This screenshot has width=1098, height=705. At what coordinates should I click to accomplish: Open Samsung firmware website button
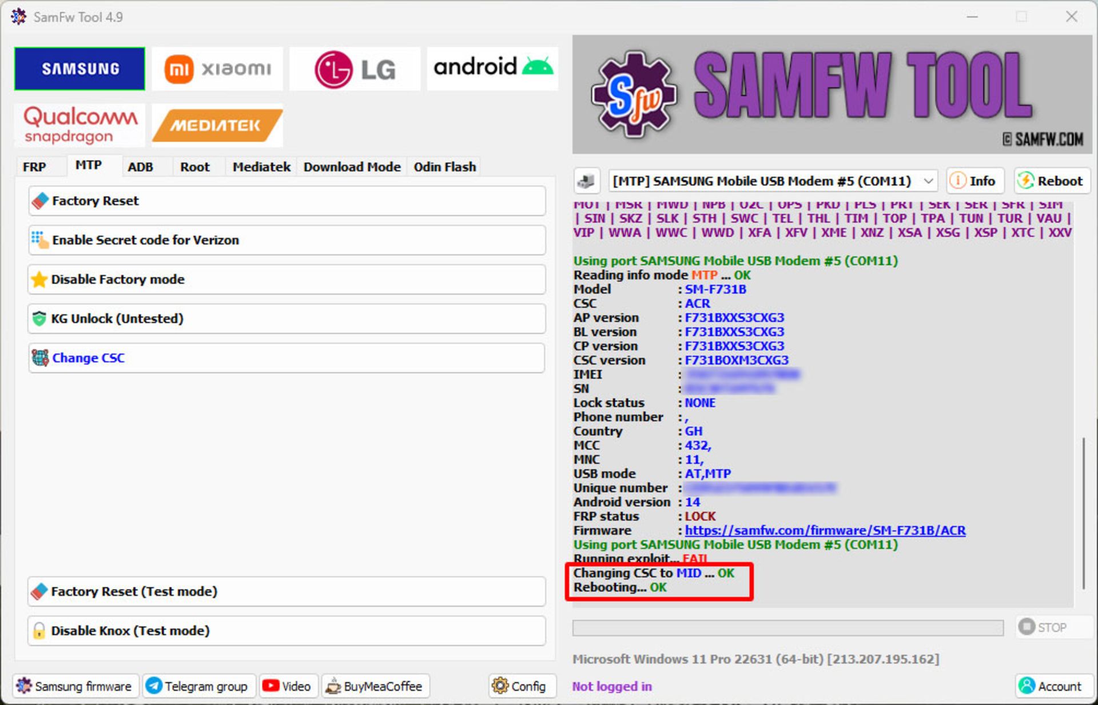click(x=75, y=686)
